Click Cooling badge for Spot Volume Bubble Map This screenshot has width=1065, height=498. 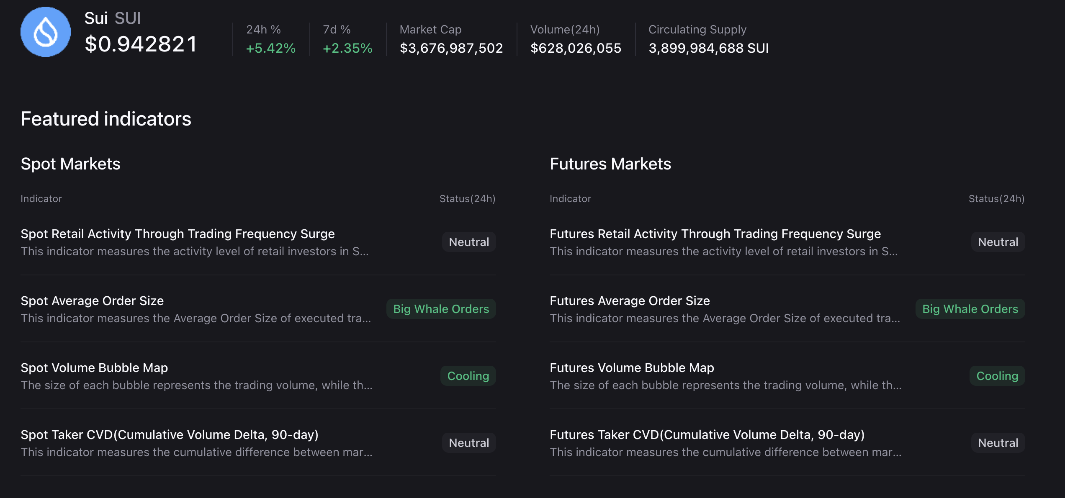coord(468,376)
